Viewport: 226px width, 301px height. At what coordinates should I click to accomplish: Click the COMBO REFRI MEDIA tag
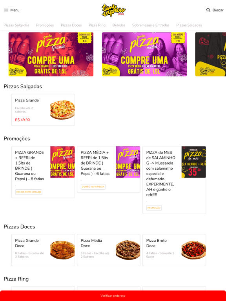[x=93, y=187]
